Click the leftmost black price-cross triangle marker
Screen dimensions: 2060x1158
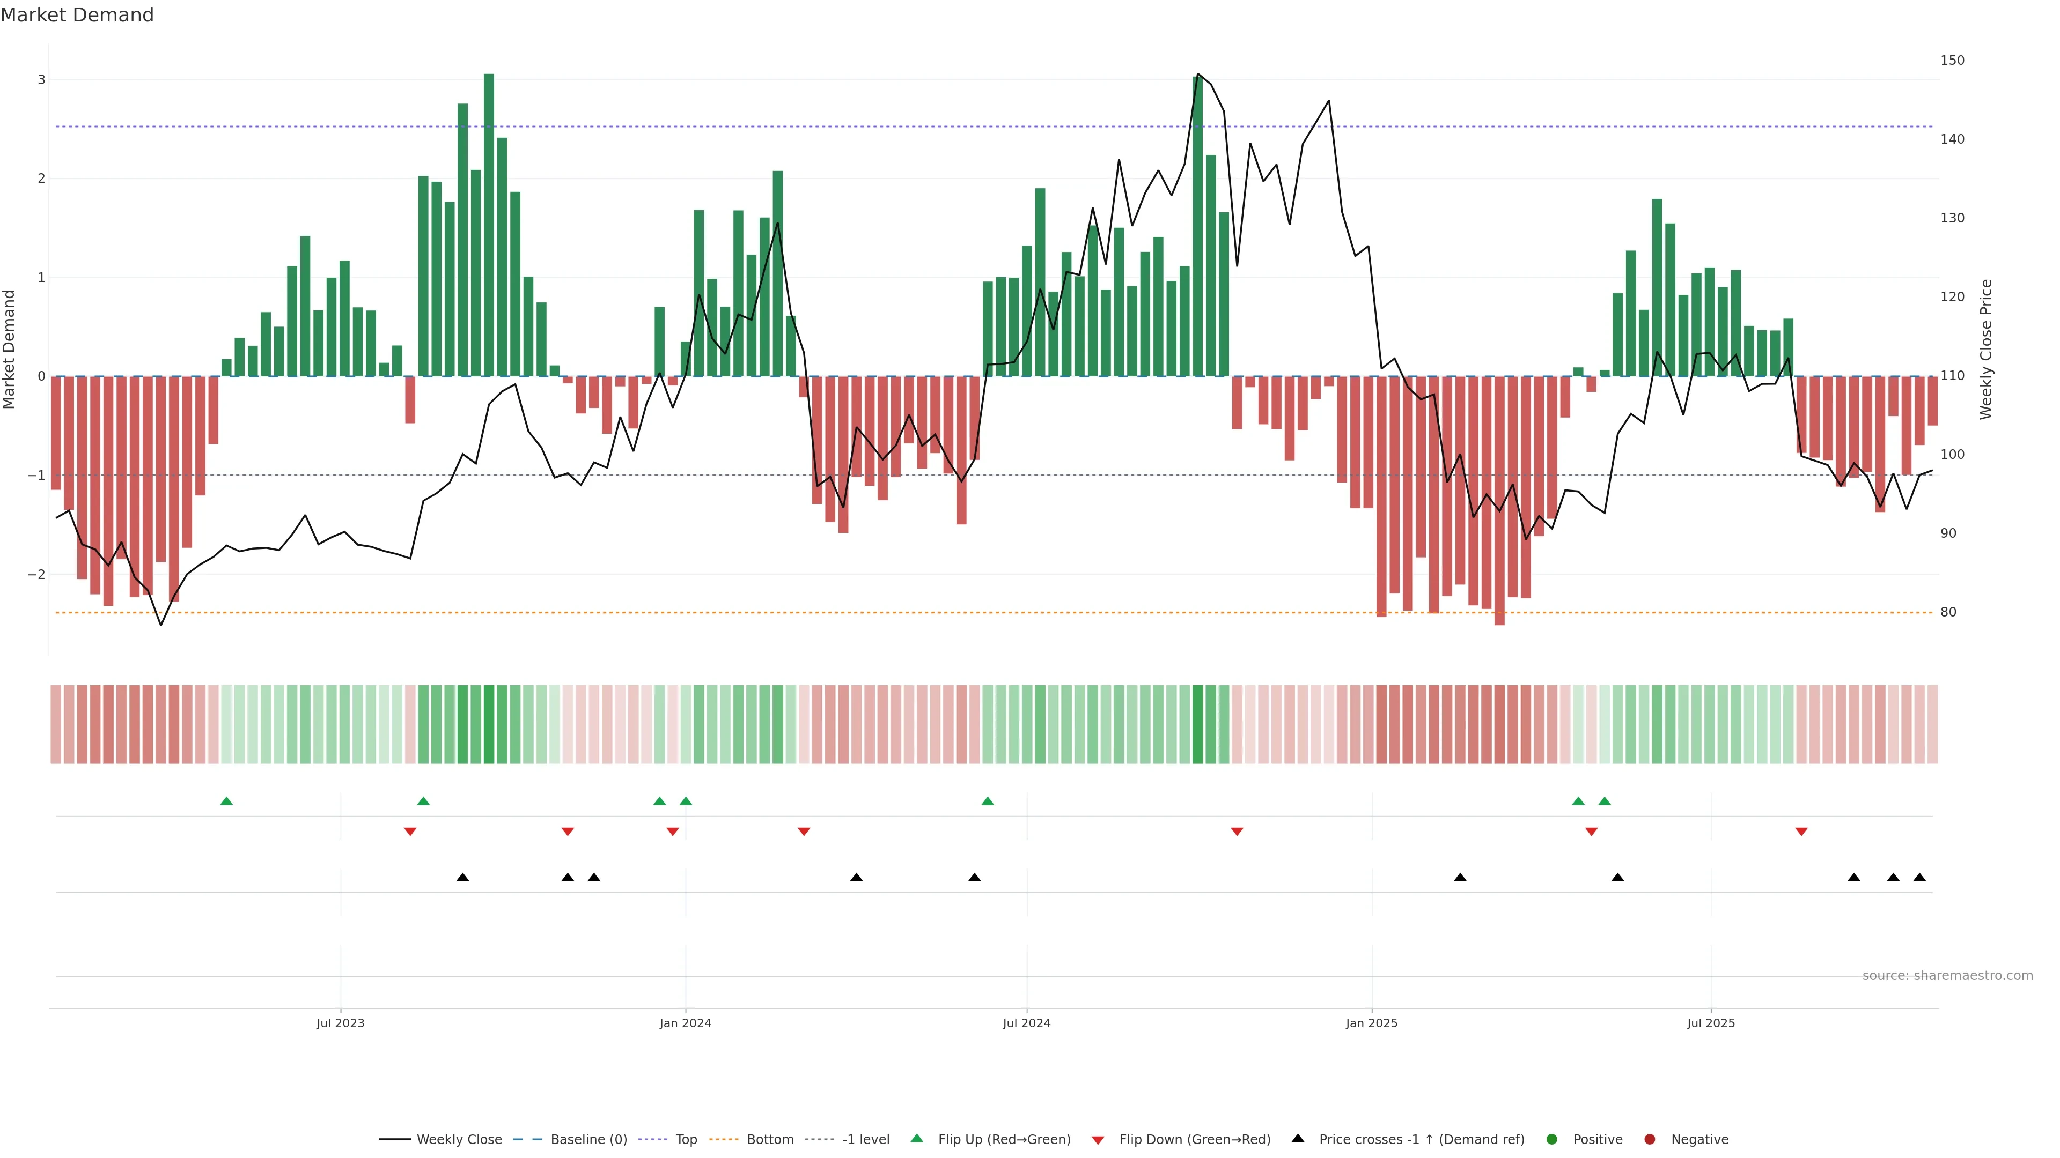[462, 878]
